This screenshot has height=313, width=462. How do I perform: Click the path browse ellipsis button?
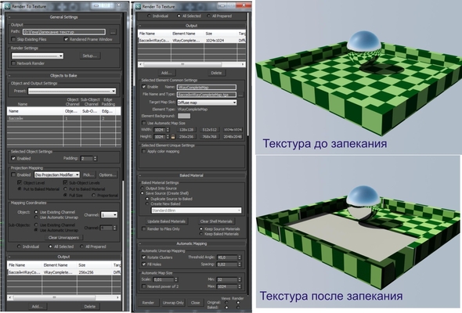pyautogui.click(x=113, y=32)
